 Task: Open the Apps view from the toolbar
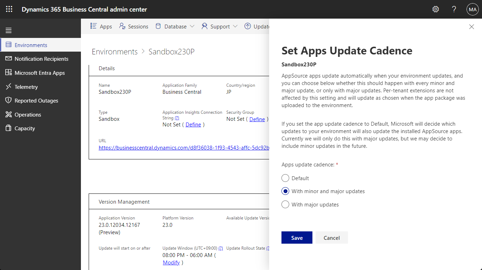101,26
